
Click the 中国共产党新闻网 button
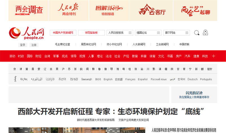(x=63, y=33)
